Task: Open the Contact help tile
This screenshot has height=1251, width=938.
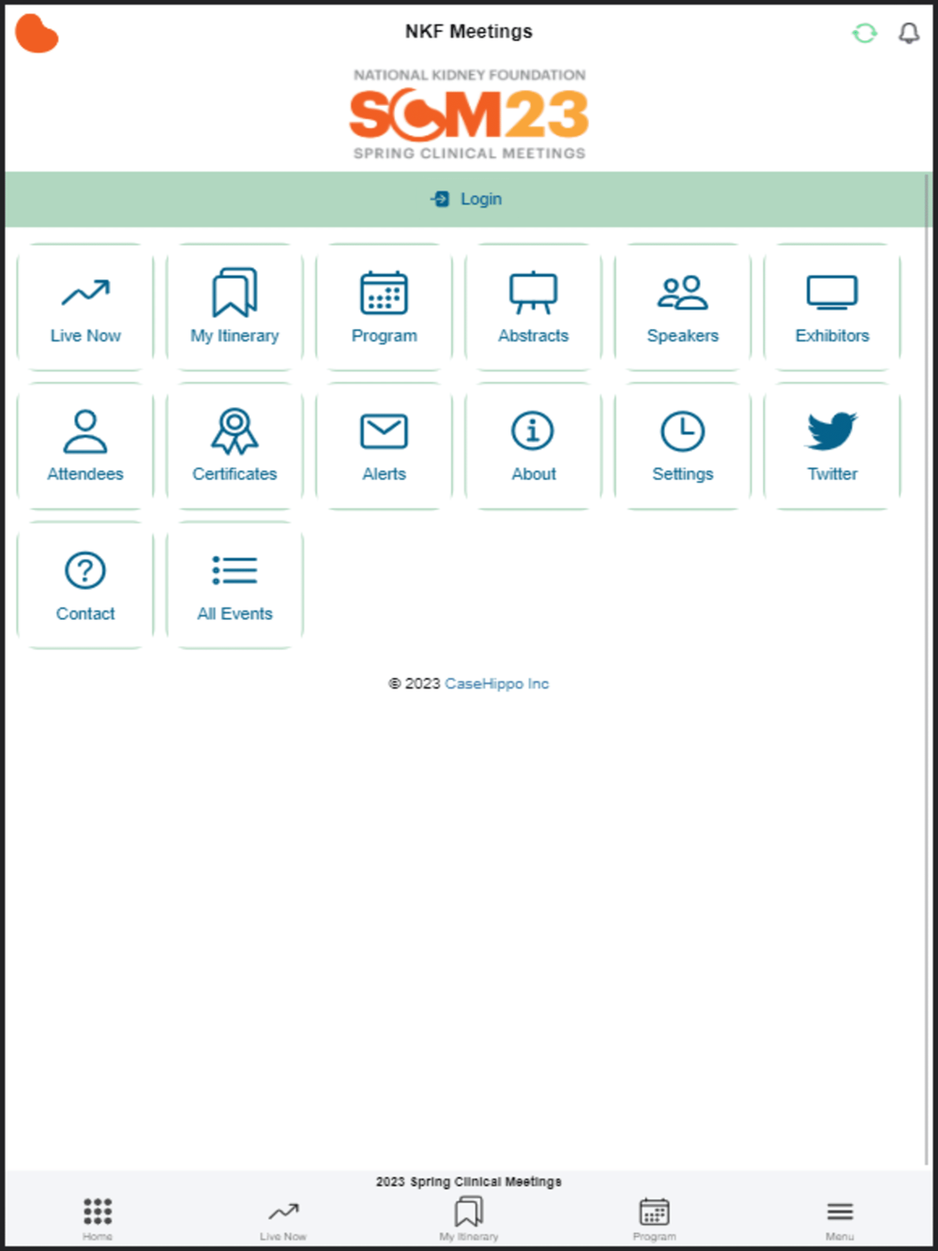Action: [x=85, y=585]
